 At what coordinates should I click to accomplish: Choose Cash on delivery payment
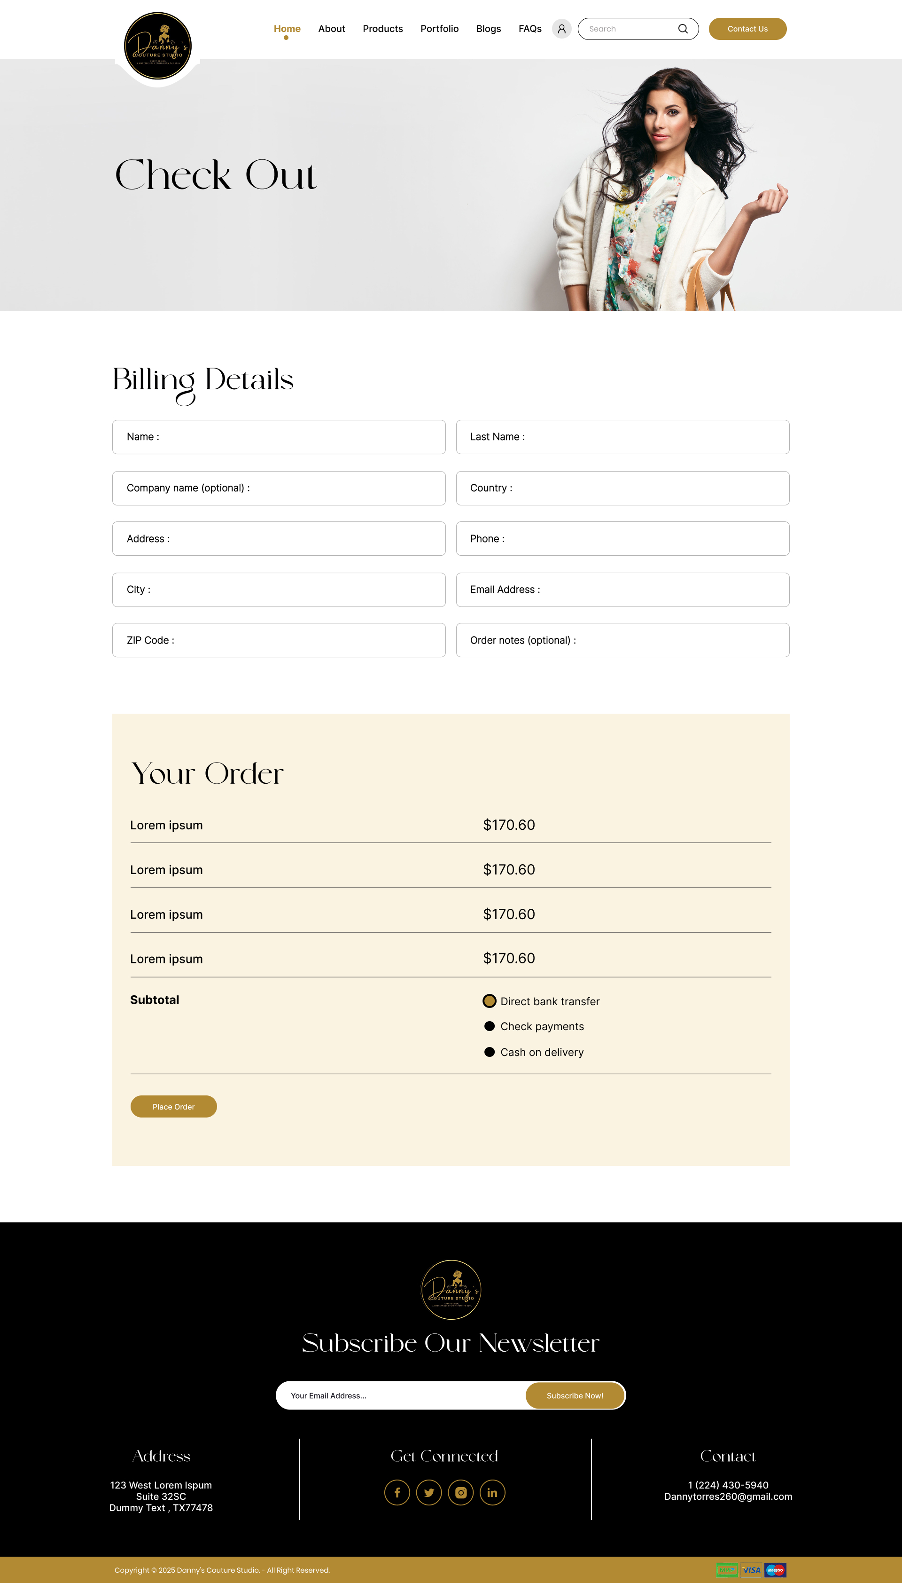point(490,1052)
